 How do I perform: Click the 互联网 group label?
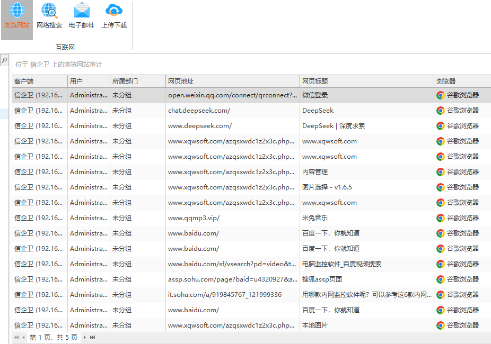65,48
